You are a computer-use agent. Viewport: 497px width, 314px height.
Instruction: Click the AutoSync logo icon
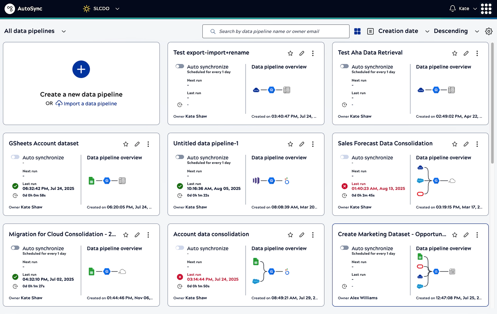point(10,9)
